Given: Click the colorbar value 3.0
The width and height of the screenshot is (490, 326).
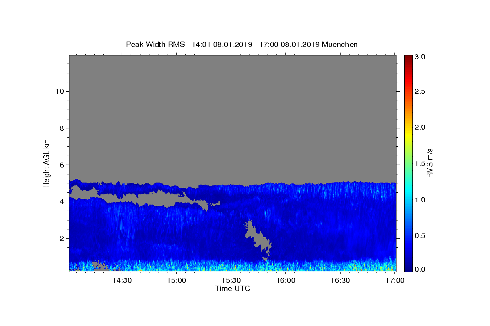Looking at the screenshot, I should tap(420, 57).
